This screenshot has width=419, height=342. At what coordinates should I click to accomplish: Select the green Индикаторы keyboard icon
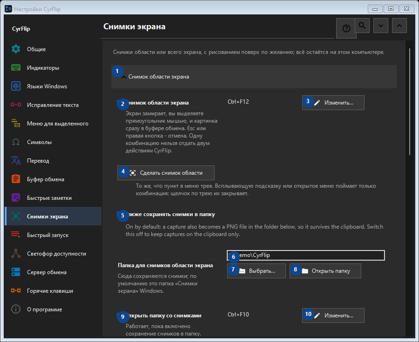(x=16, y=68)
